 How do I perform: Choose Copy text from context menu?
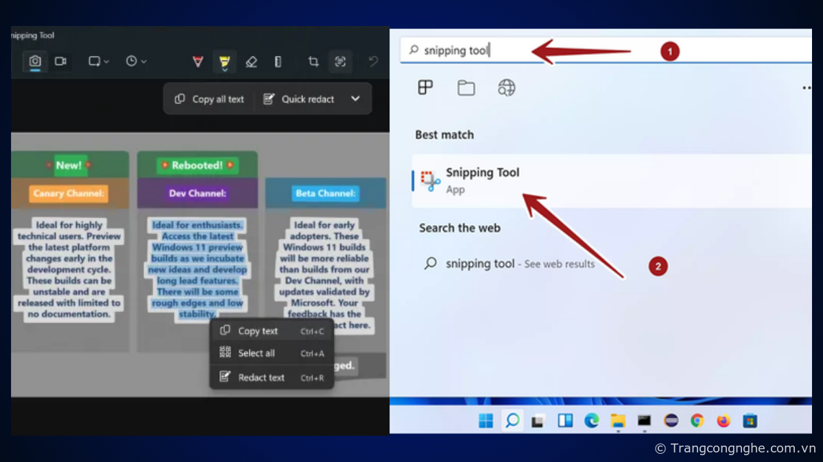tap(258, 331)
